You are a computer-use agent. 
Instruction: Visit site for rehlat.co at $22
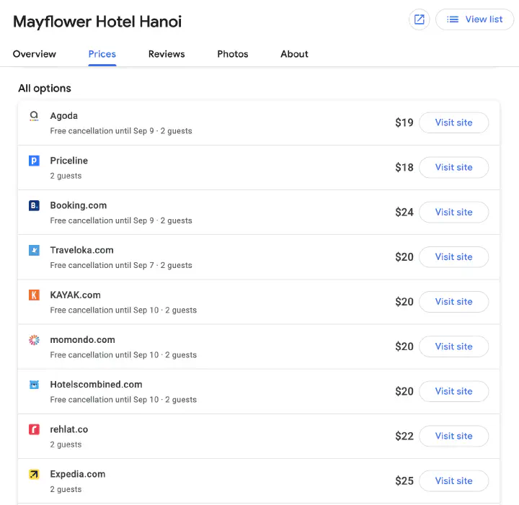[x=453, y=436]
